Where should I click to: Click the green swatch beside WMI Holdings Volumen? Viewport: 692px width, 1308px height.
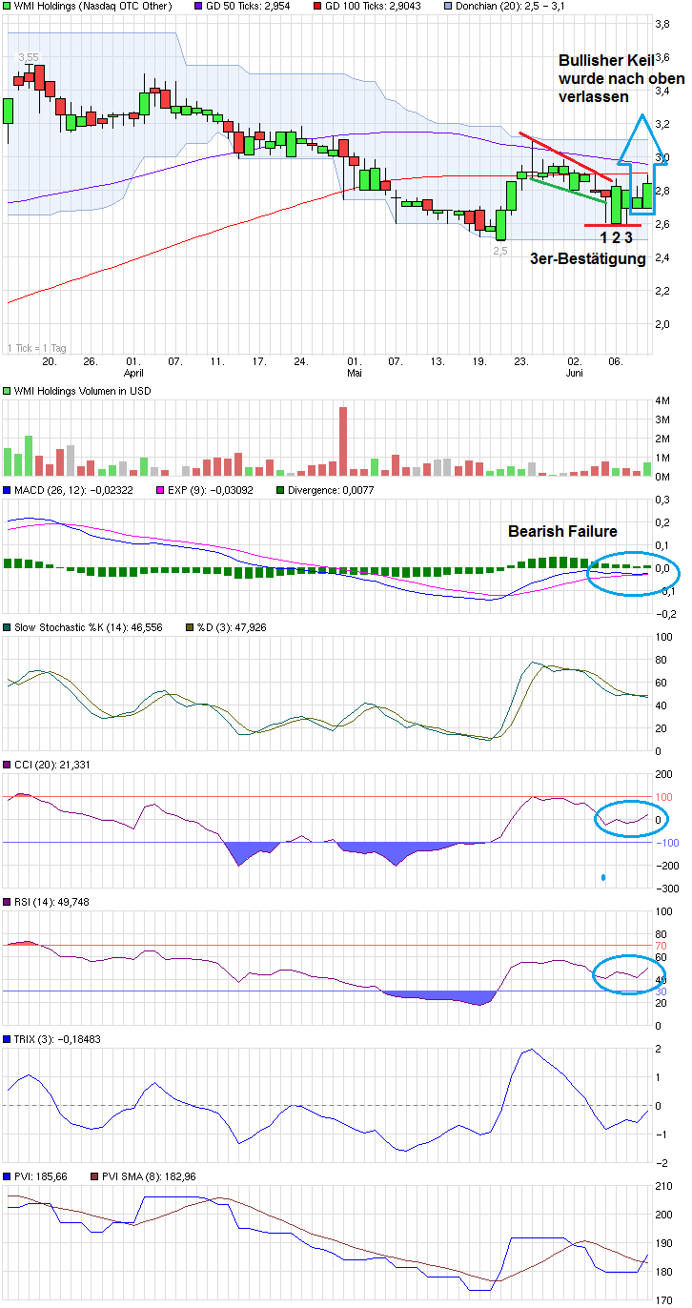point(8,391)
